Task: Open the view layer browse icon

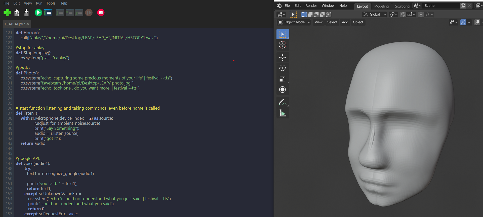Action: coord(478,6)
